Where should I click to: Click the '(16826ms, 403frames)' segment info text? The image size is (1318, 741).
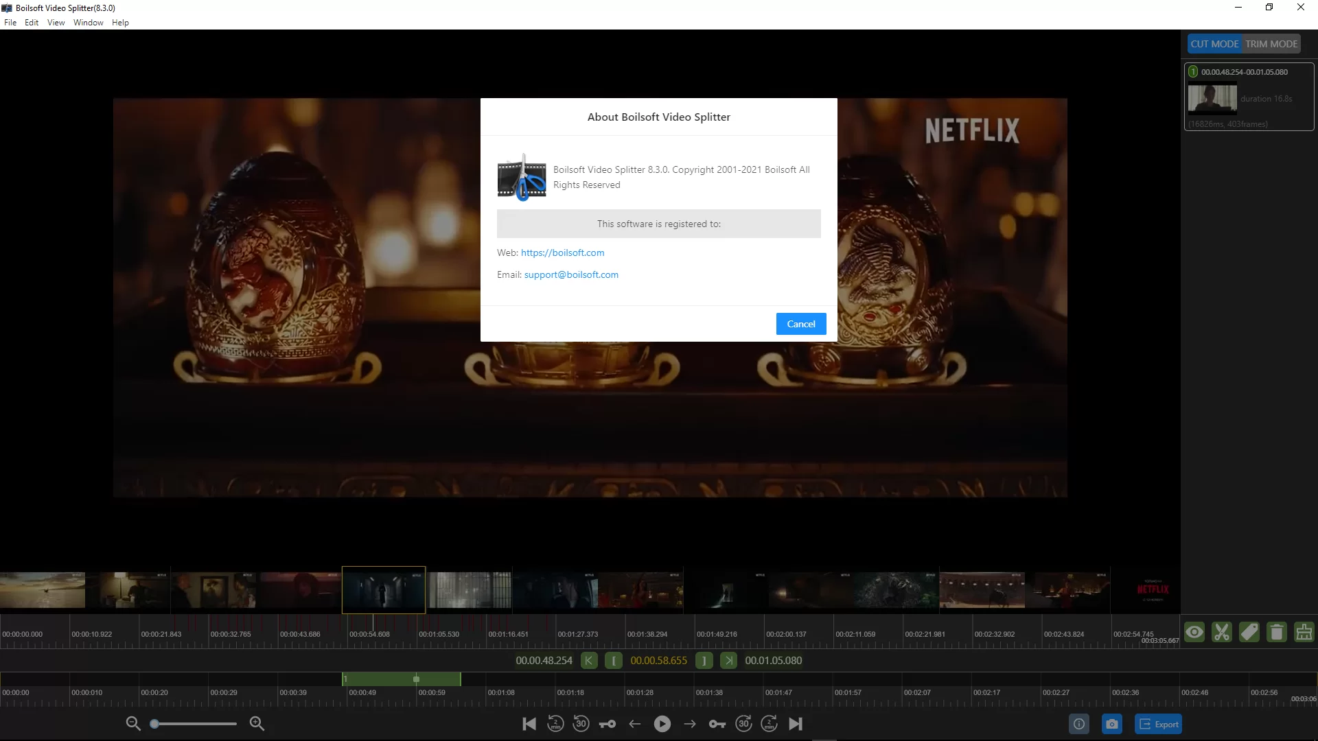1228,124
